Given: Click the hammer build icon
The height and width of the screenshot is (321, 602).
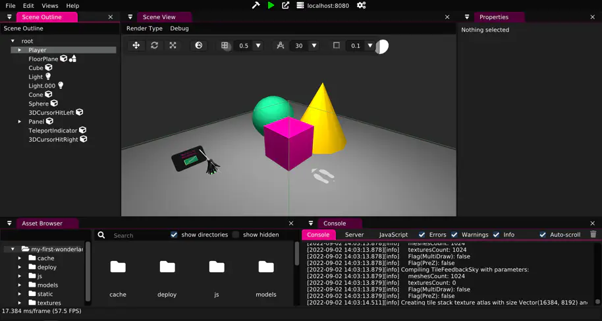Looking at the screenshot, I should tap(256, 5).
